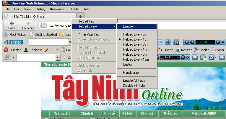Click the Tools wrench and screwdriver icon

click(x=196, y=50)
